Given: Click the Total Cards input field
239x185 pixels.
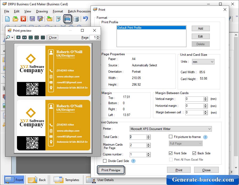Looking at the screenshot, I should coord(138,137).
